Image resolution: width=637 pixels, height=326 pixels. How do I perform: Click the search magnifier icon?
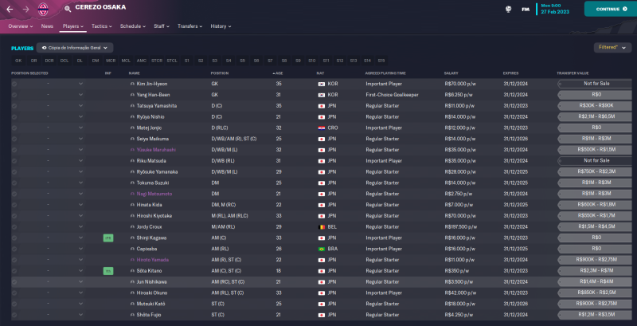pos(68,8)
